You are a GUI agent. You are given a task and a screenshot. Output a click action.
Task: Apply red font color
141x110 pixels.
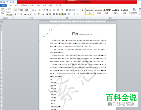point(43,14)
